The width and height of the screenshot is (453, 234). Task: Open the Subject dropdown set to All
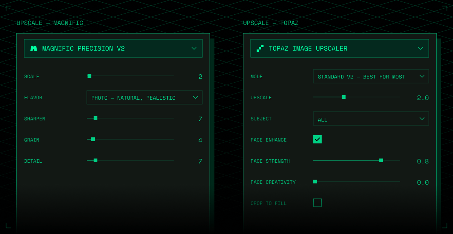(x=371, y=119)
